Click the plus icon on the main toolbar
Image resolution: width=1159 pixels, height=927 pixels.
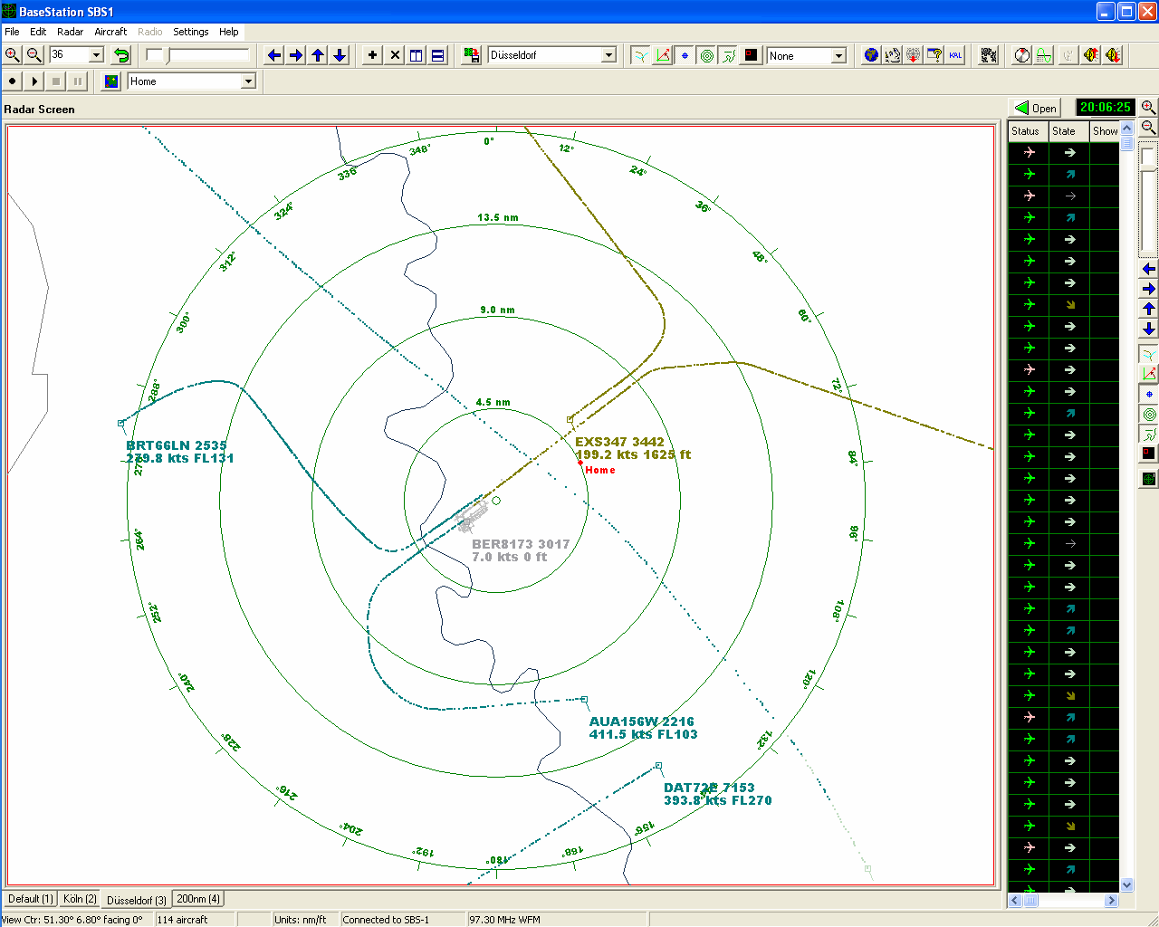[372, 55]
